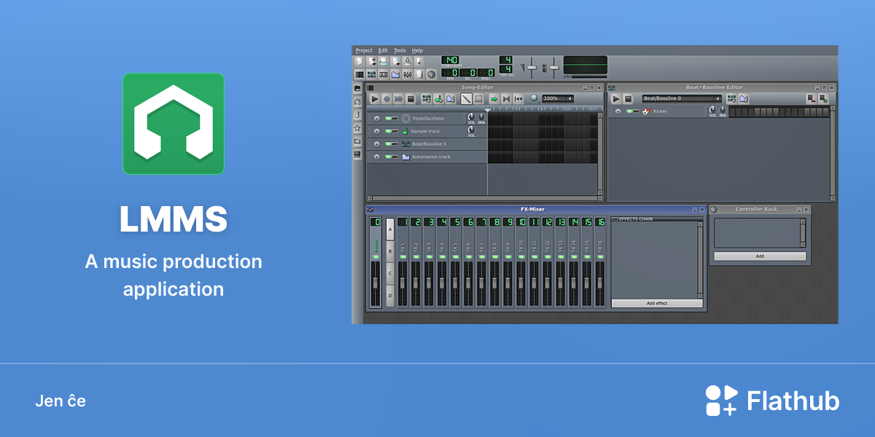Screen dimensions: 875x437
Task: Click the Add effect button
Action: (657, 303)
